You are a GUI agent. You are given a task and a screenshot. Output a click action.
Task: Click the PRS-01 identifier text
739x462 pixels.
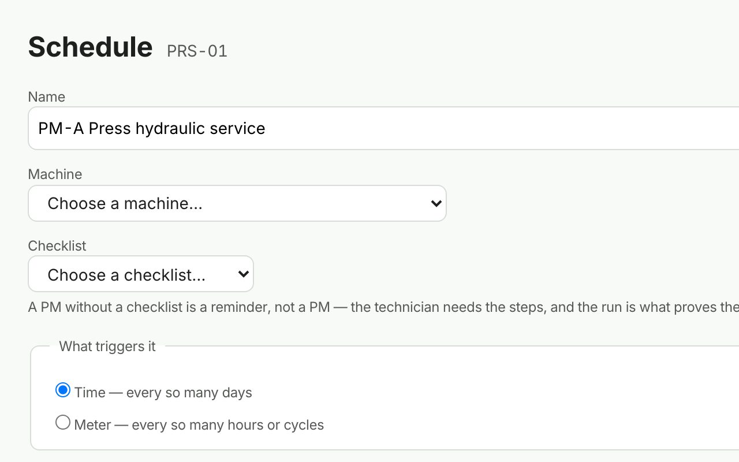pyautogui.click(x=197, y=51)
